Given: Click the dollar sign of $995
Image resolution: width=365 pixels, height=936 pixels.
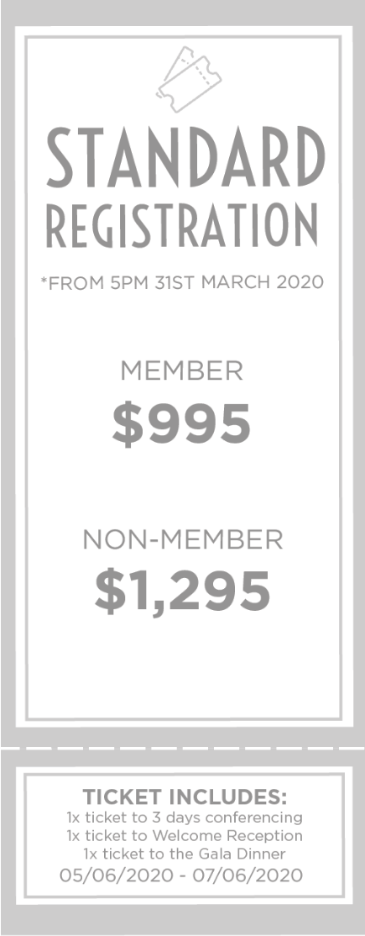Looking at the screenshot, I should (x=125, y=426).
